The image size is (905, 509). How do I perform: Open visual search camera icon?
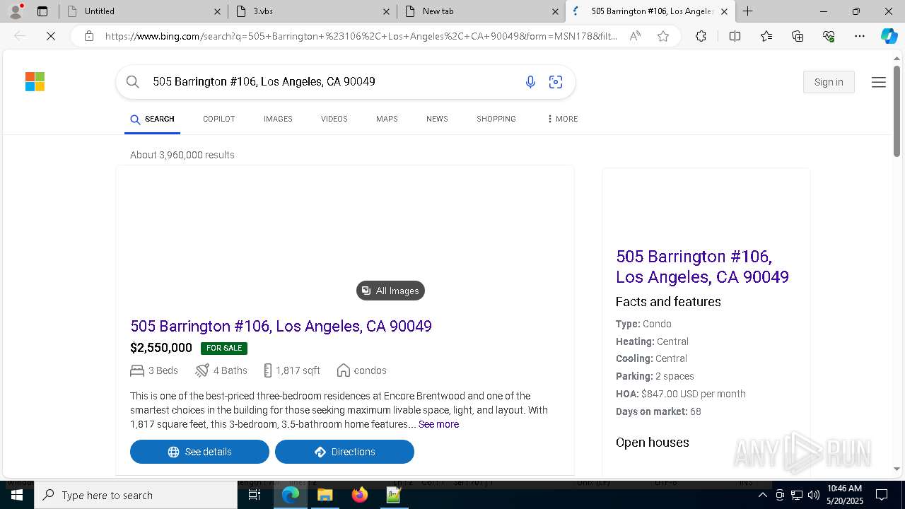[x=556, y=82]
